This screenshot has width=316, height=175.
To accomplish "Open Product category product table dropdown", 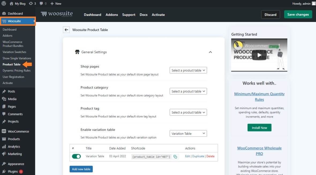I will coord(188,91).
